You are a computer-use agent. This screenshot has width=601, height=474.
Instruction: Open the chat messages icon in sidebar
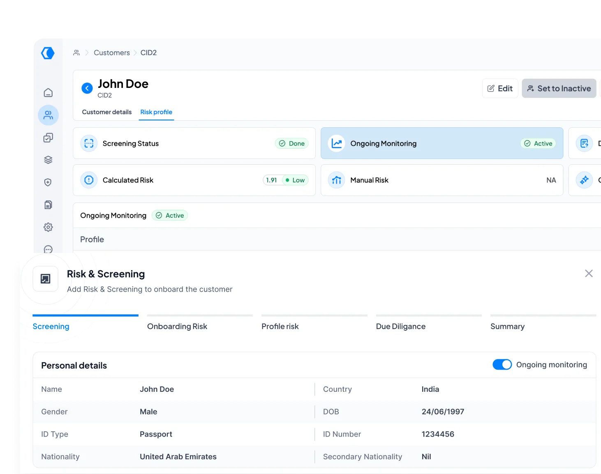pos(48,249)
